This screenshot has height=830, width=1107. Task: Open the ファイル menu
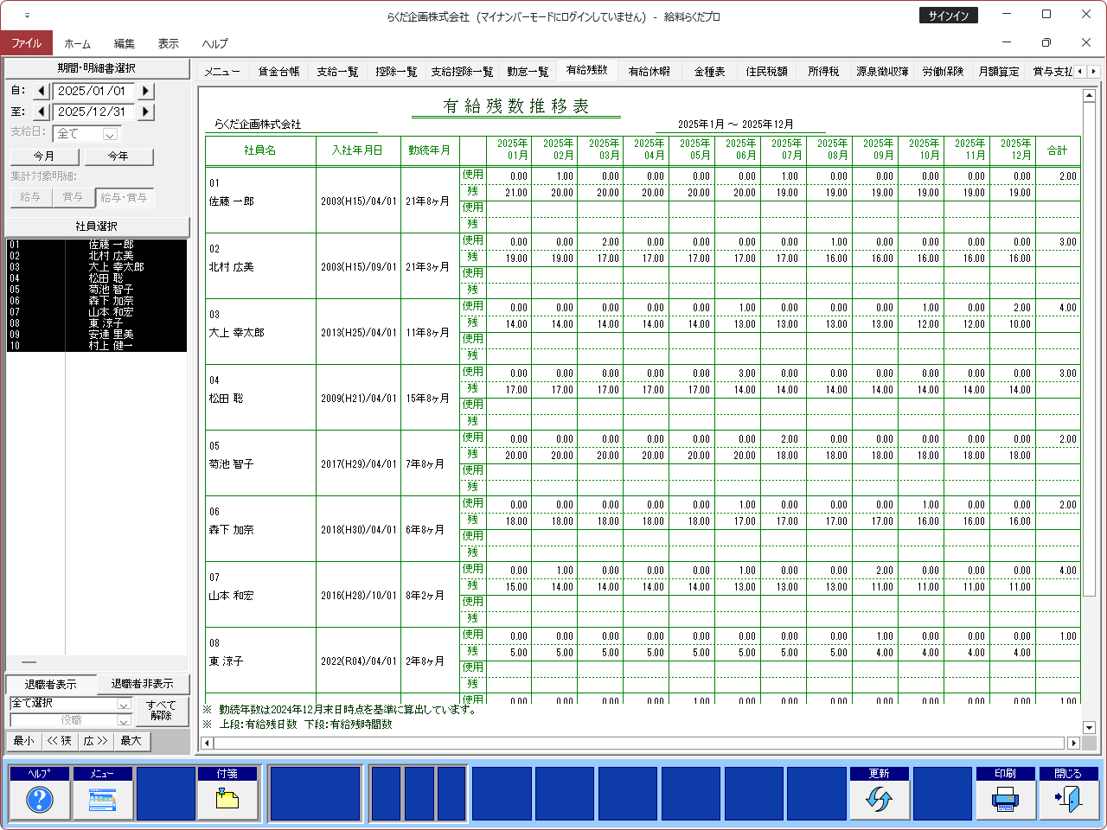(x=27, y=43)
